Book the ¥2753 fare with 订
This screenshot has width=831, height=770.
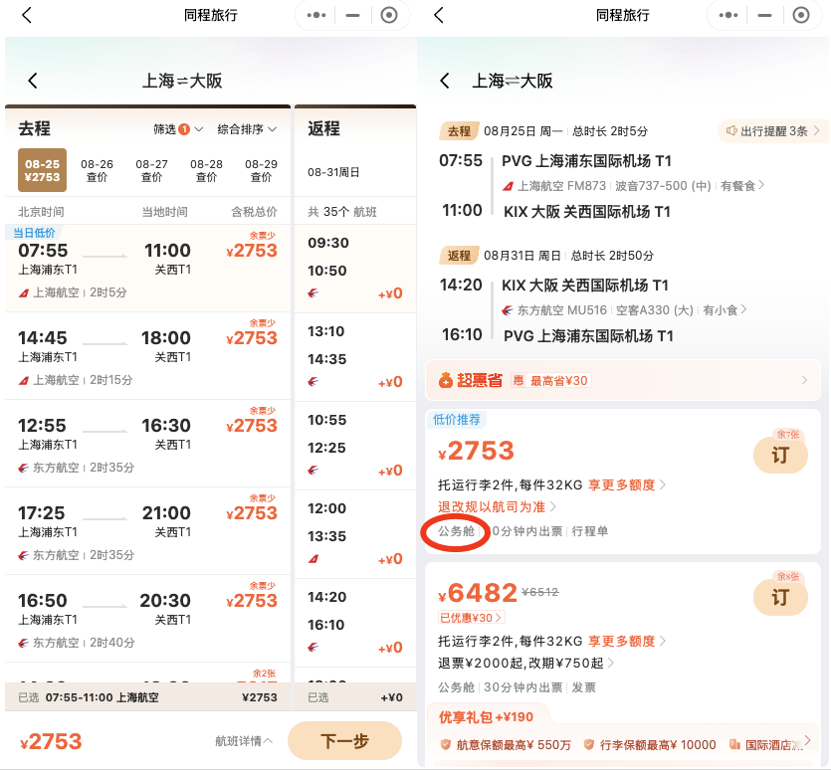pyautogui.click(x=780, y=455)
